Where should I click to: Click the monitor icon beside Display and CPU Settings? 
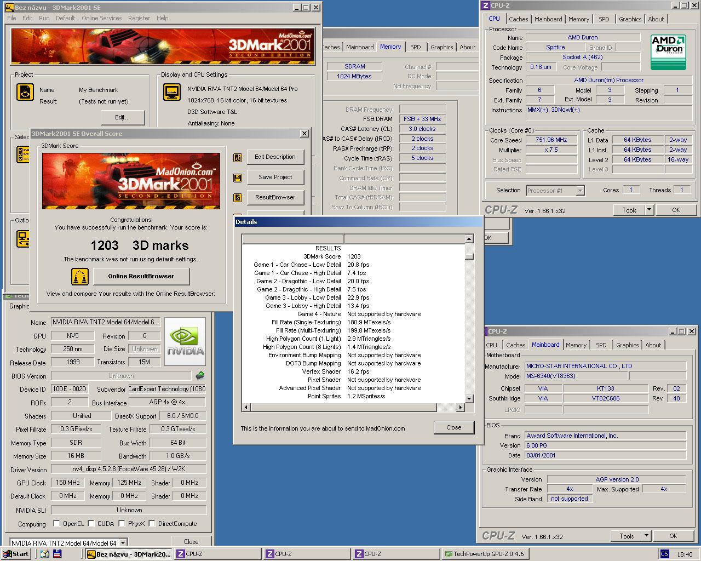[x=172, y=92]
